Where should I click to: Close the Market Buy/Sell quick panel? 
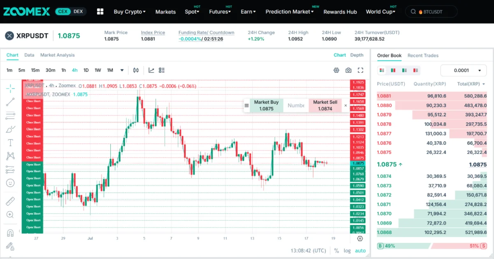click(346, 105)
